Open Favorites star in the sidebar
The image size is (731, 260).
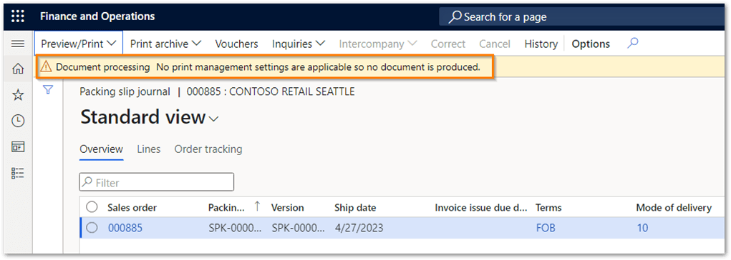(x=18, y=95)
